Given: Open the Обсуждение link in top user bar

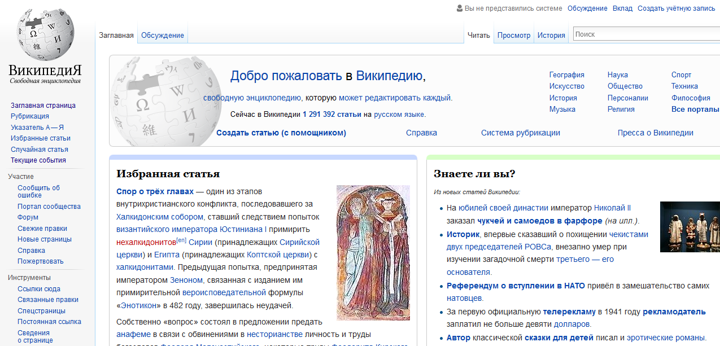Looking at the screenshot, I should (587, 8).
